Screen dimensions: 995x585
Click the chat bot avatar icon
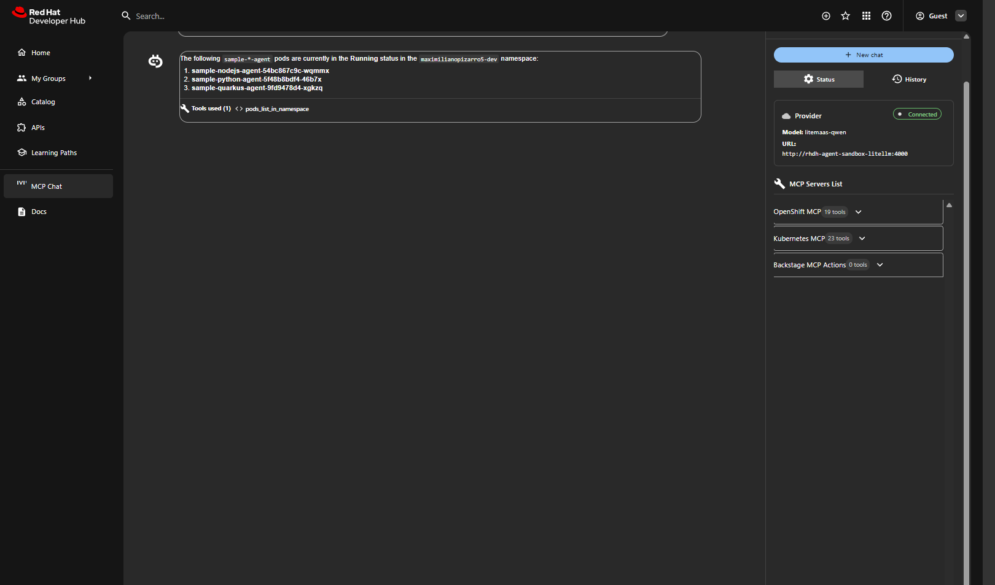click(155, 61)
